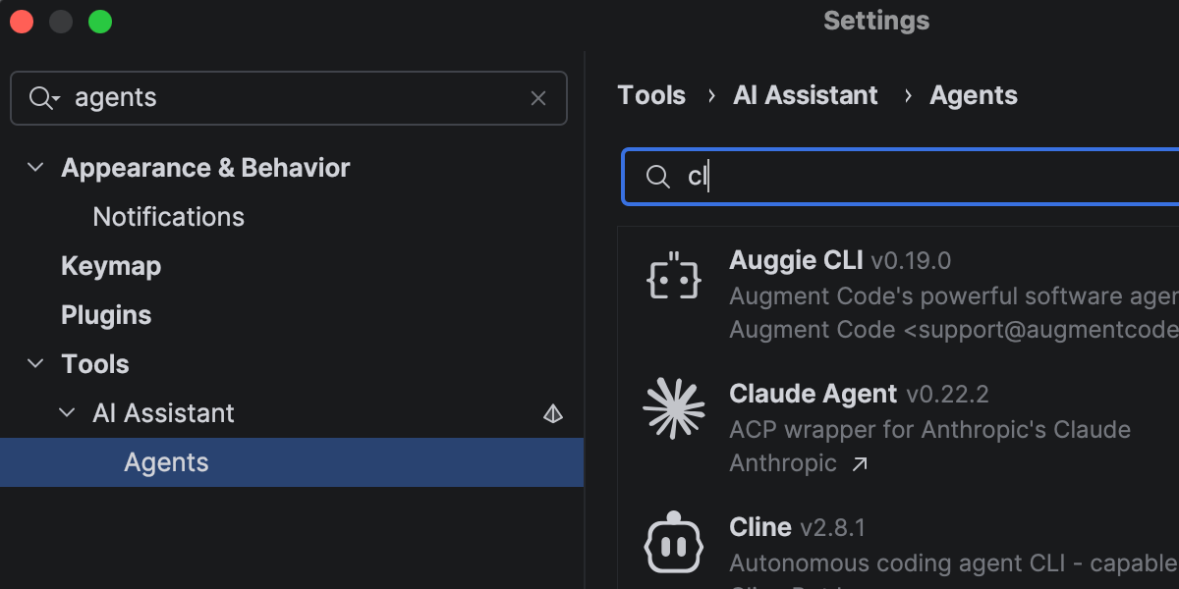Open Anthropic external link arrow
Image resolution: width=1179 pixels, height=589 pixels.
(x=860, y=464)
